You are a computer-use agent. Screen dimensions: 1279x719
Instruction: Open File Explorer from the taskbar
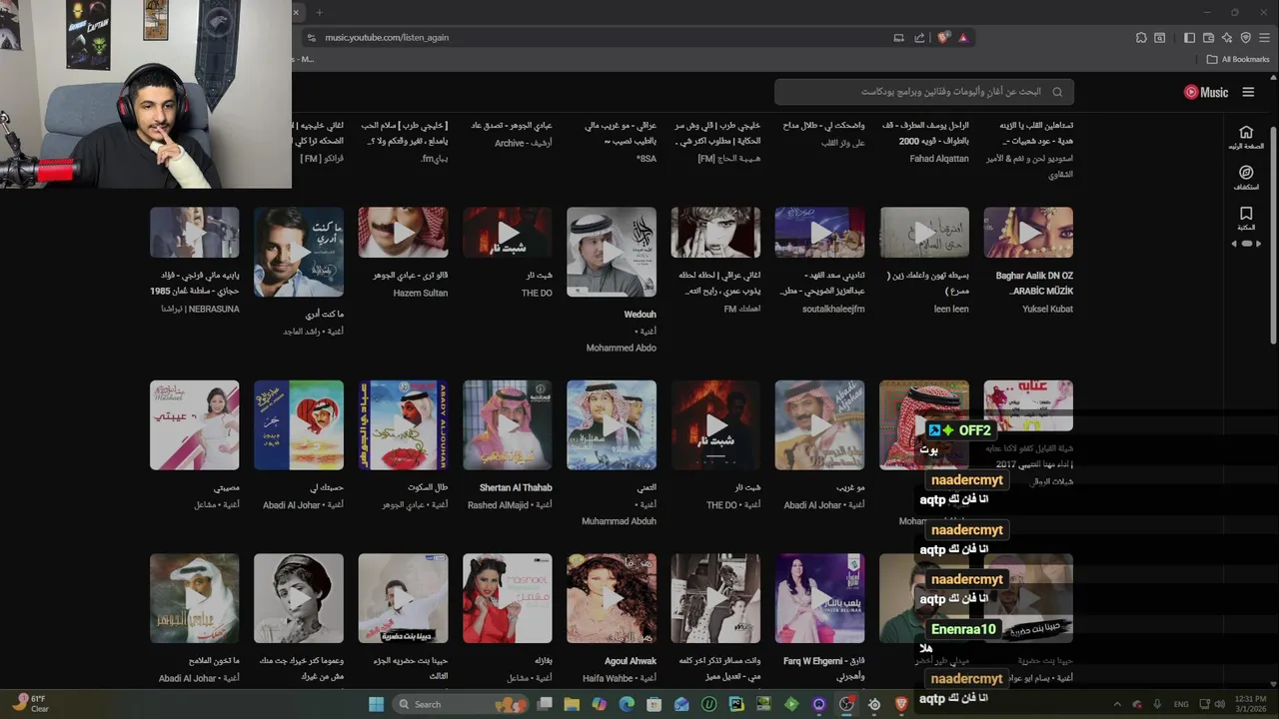[x=573, y=704]
